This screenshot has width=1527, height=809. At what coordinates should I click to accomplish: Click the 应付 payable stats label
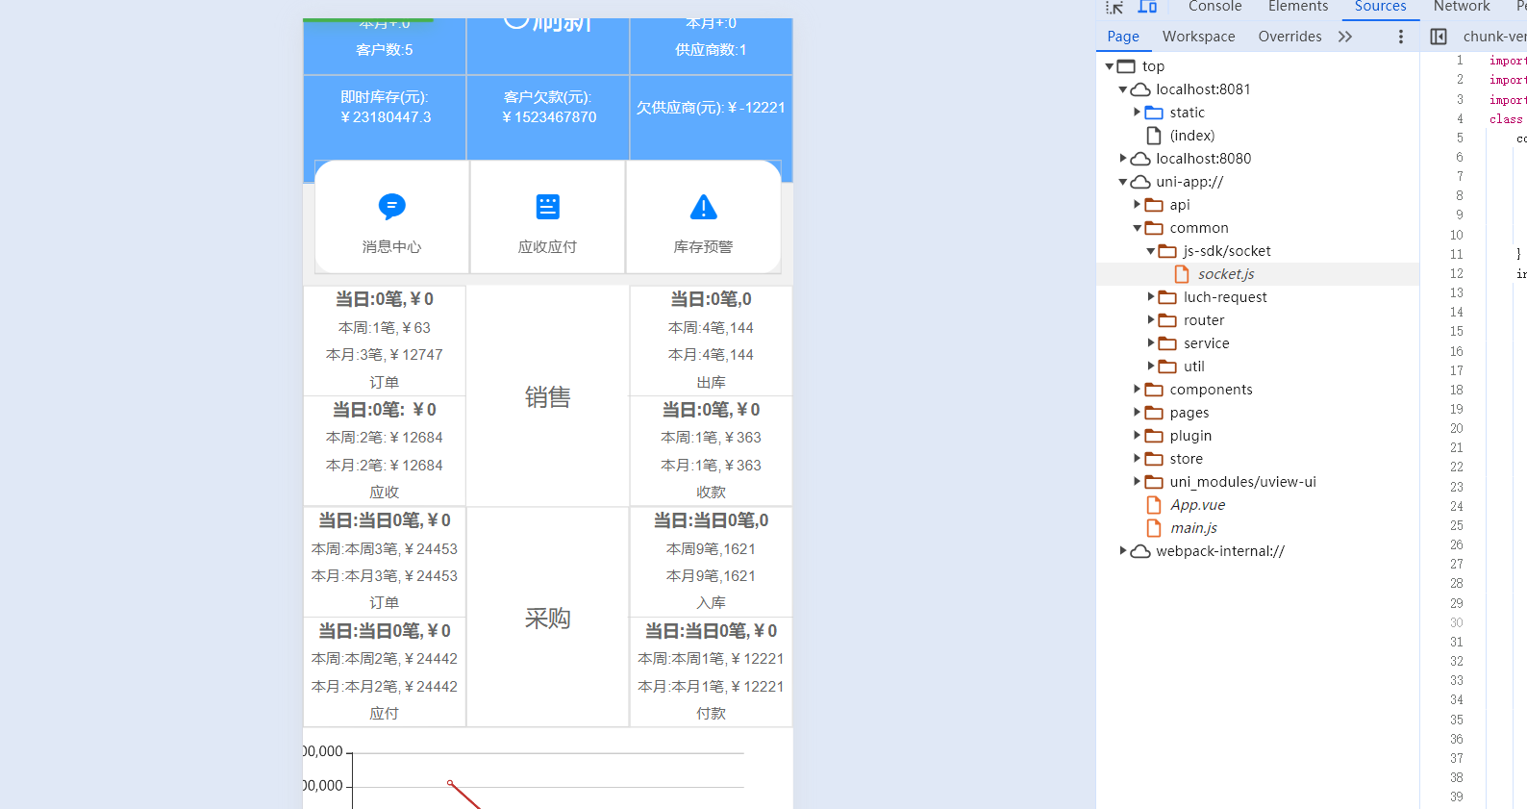385,714
